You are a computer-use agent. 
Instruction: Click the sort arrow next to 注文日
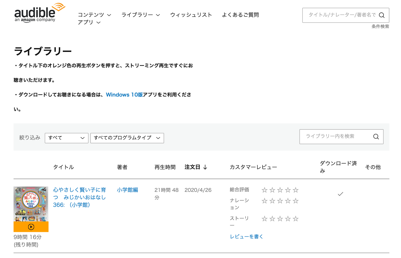[x=206, y=167]
